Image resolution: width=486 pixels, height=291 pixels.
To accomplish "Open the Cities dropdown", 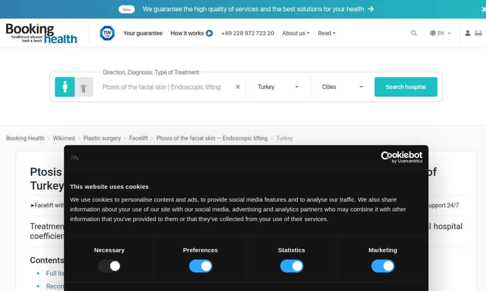I will coord(342,87).
